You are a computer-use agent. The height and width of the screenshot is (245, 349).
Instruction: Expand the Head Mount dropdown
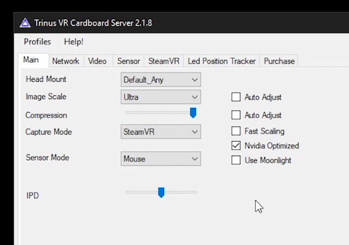(161, 80)
